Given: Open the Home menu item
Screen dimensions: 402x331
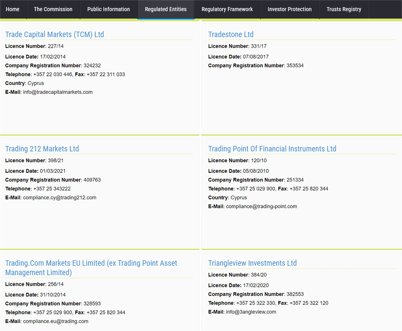Looking at the screenshot, I should 13,9.
